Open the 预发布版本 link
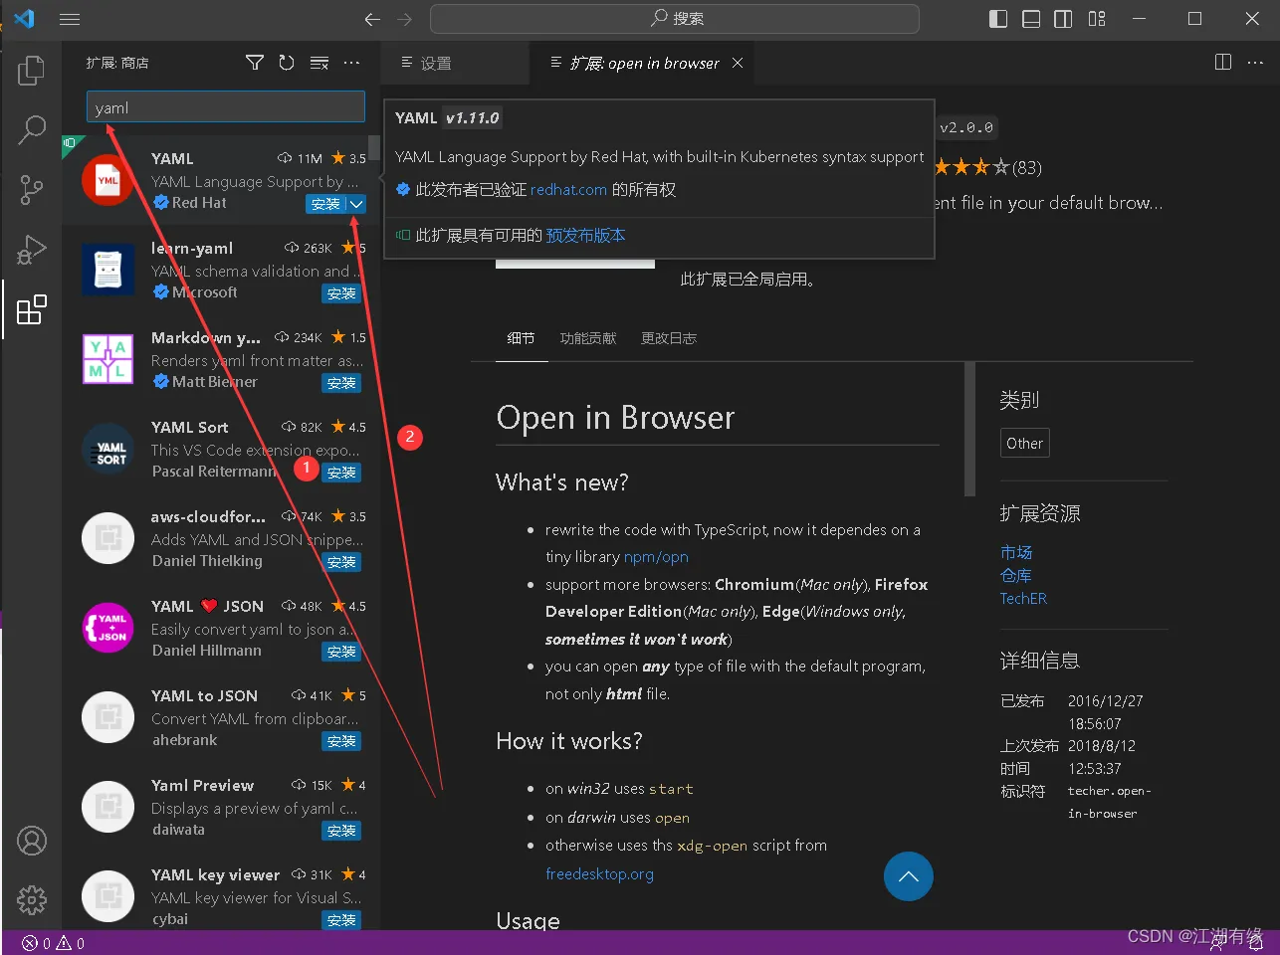This screenshot has height=955, width=1280. pos(586,236)
